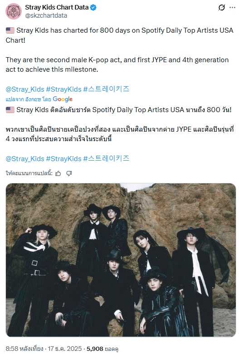Open the Stray Kids group photo
Viewport: 239px width, 354px height.
(x=121, y=260)
